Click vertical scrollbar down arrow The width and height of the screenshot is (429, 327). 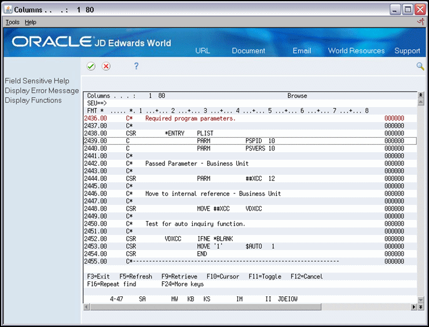pyautogui.click(x=421, y=300)
